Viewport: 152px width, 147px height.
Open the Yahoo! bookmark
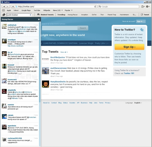pyautogui.click(x=16, y=10)
